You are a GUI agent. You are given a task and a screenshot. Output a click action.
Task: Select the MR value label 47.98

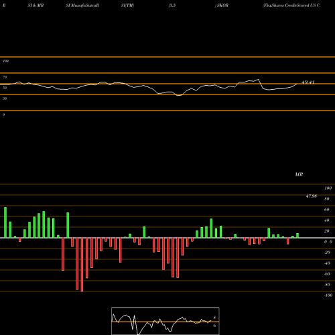click(x=312, y=196)
